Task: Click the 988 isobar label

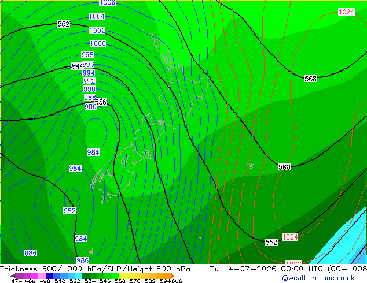Action: (90, 97)
